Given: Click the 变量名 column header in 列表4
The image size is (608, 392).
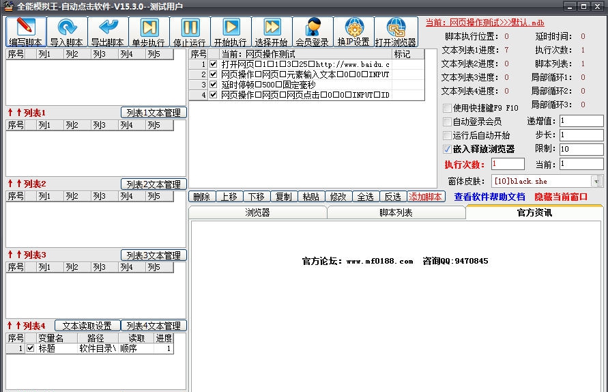Looking at the screenshot, I should click(57, 338).
